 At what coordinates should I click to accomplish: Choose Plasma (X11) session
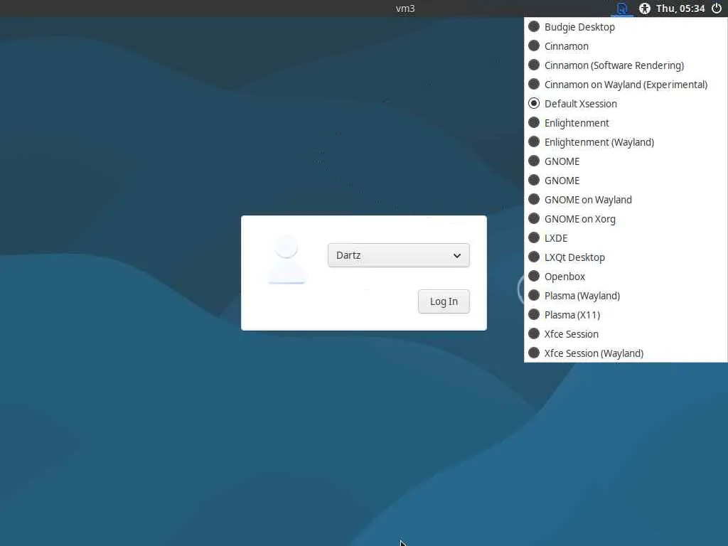tap(626, 315)
